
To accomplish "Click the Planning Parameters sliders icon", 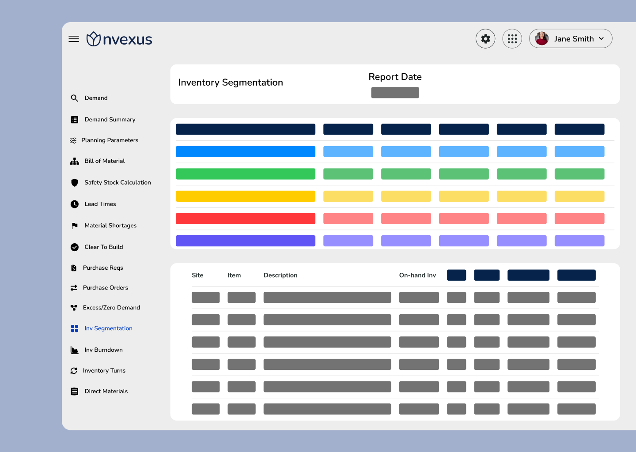I will point(73,140).
